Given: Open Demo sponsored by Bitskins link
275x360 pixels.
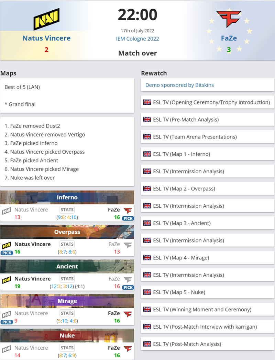Looking at the screenshot, I should [x=179, y=85].
